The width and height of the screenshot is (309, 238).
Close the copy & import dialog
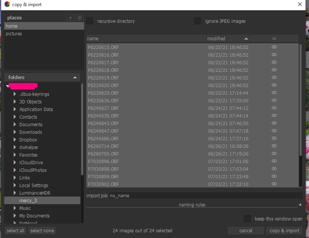click(x=300, y=4)
